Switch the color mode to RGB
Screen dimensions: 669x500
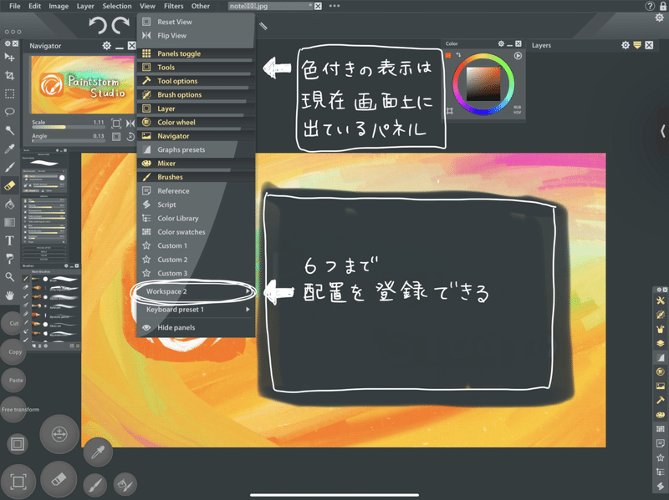pos(517,107)
